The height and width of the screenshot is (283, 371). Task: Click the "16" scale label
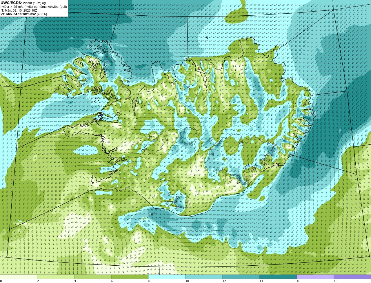299,281
